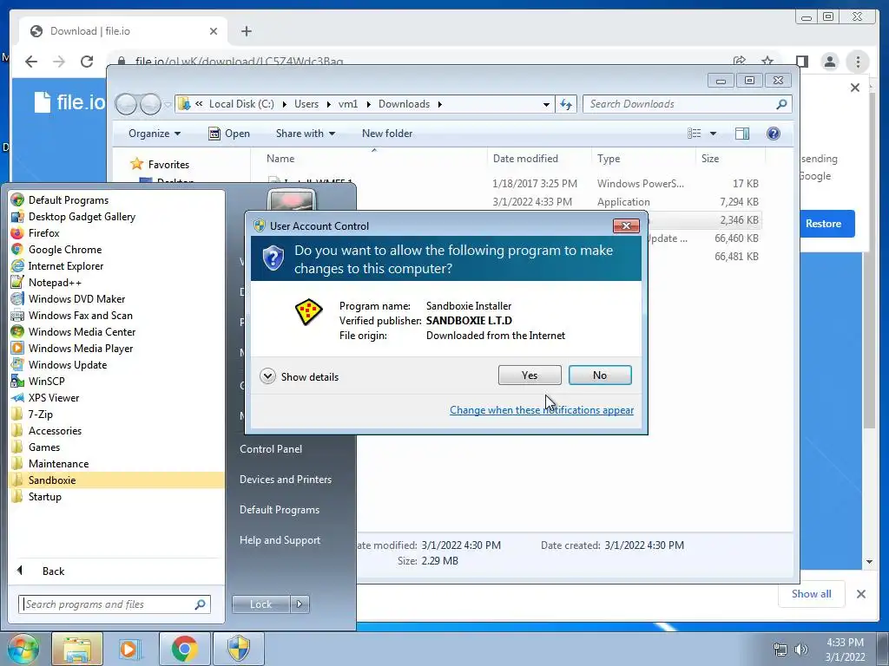Sort files by Size column
Viewport: 889px width, 666px height.
730,159
